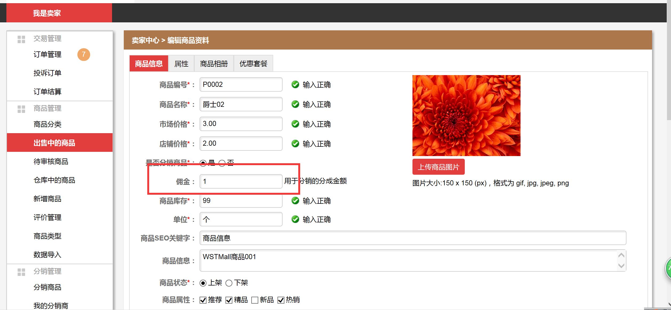Click green checkmark beside 单位 field
This screenshot has height=310, width=671.
(x=295, y=219)
